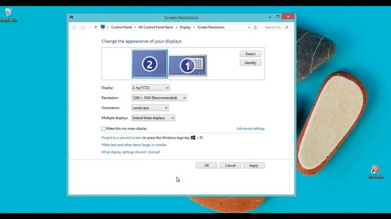Click the search magnifier icon

tap(287, 27)
